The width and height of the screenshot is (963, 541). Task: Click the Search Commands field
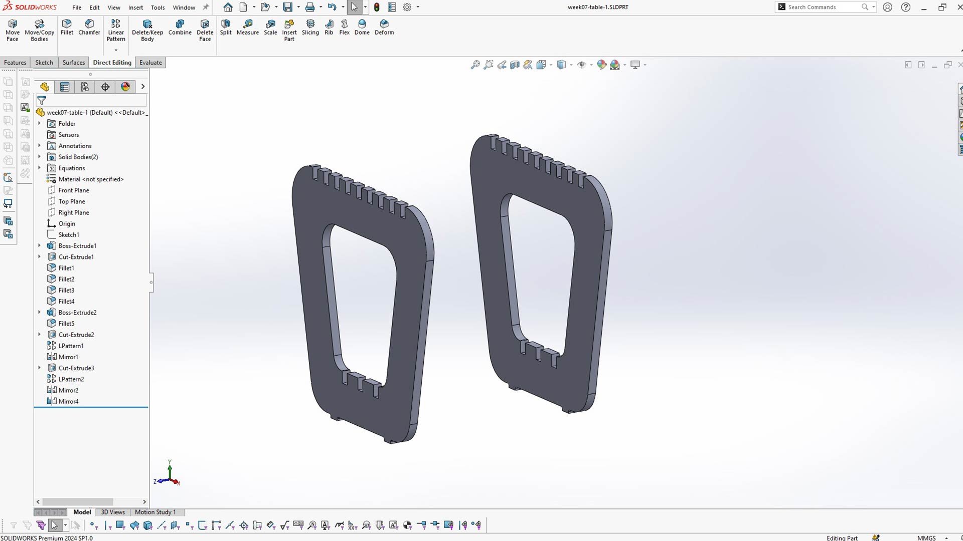824,7
